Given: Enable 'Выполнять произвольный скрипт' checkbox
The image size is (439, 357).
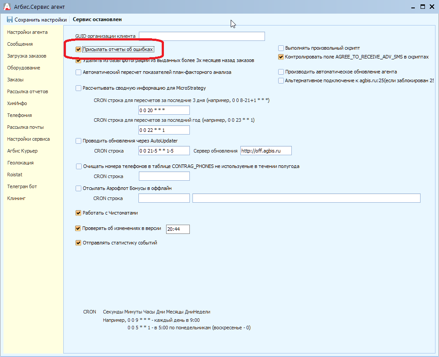Looking at the screenshot, I should tap(281, 48).
